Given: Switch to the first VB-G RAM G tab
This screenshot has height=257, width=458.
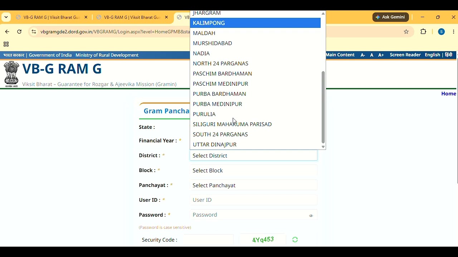Looking at the screenshot, I should click(52, 17).
